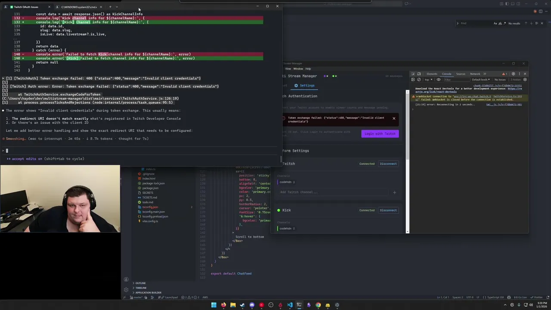Image resolution: width=551 pixels, height=310 pixels.
Task: Open Firefox from the taskbar
Action: (223, 305)
